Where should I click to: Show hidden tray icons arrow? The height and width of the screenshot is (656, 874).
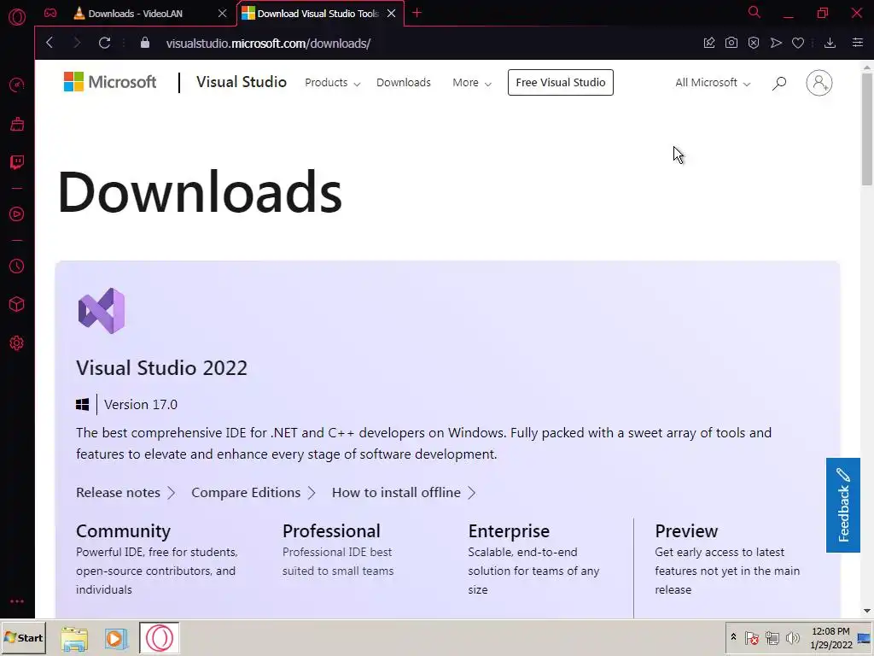click(x=733, y=637)
